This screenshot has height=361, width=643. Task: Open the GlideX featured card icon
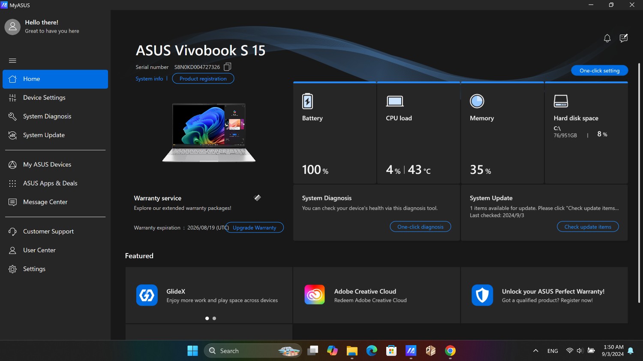coord(147,295)
